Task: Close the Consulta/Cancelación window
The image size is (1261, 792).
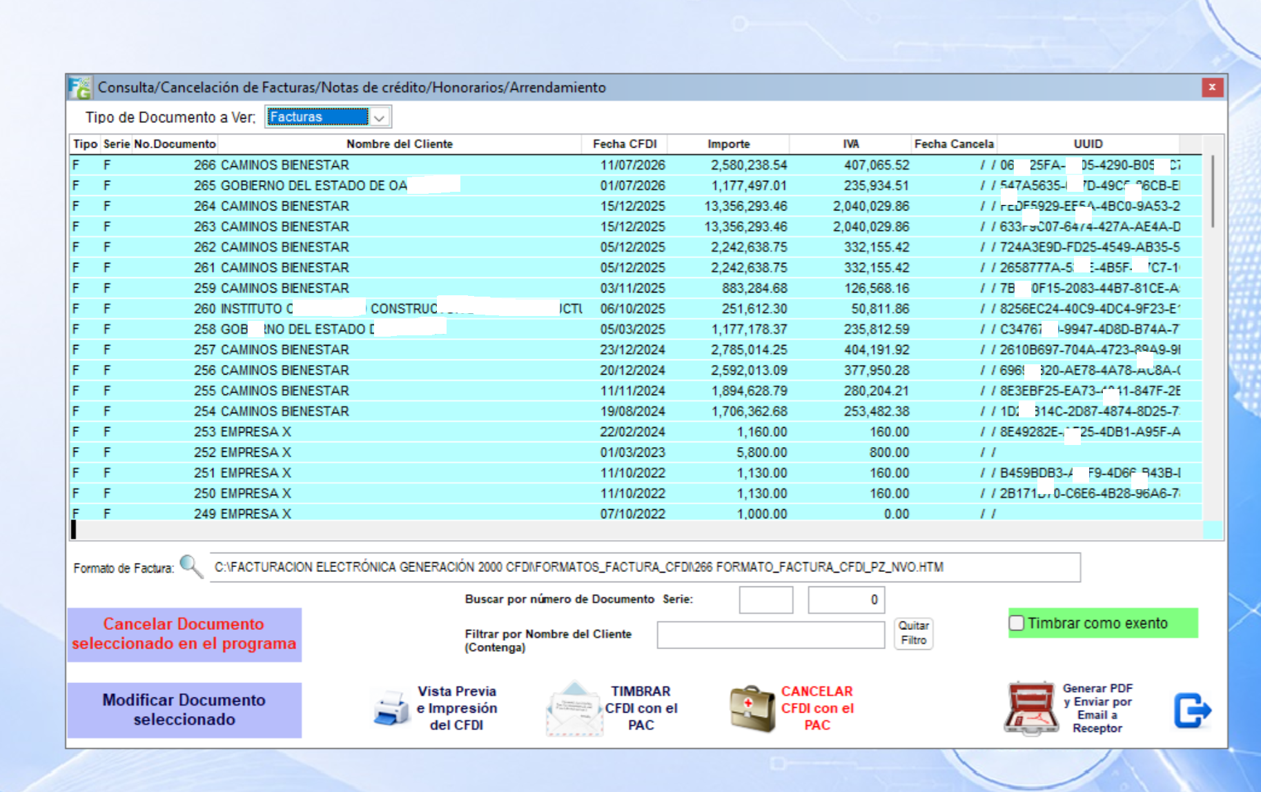Action: tap(1212, 87)
